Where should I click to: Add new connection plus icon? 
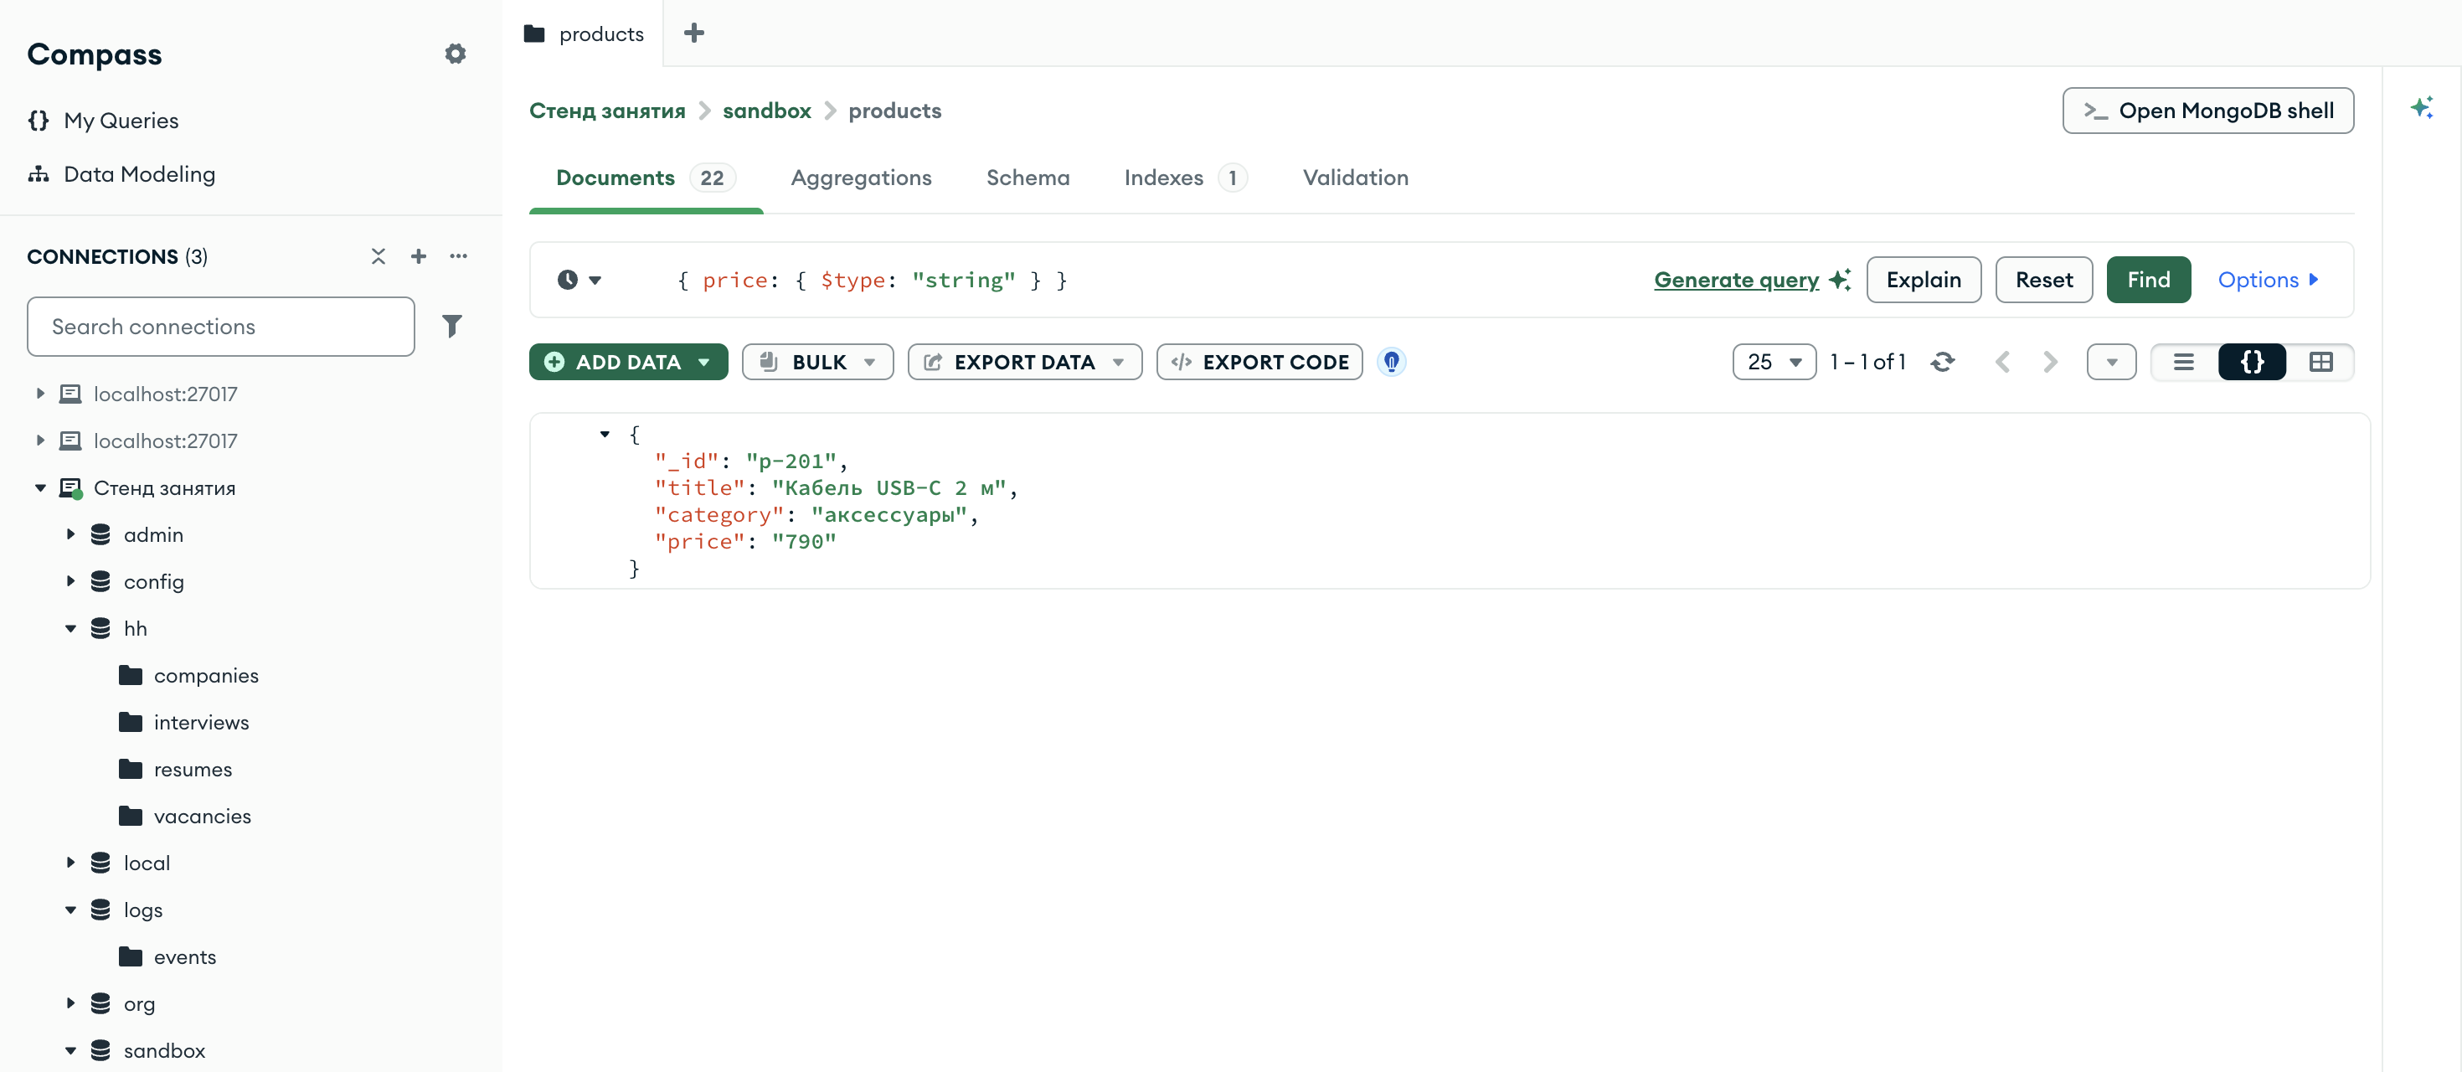tap(419, 256)
